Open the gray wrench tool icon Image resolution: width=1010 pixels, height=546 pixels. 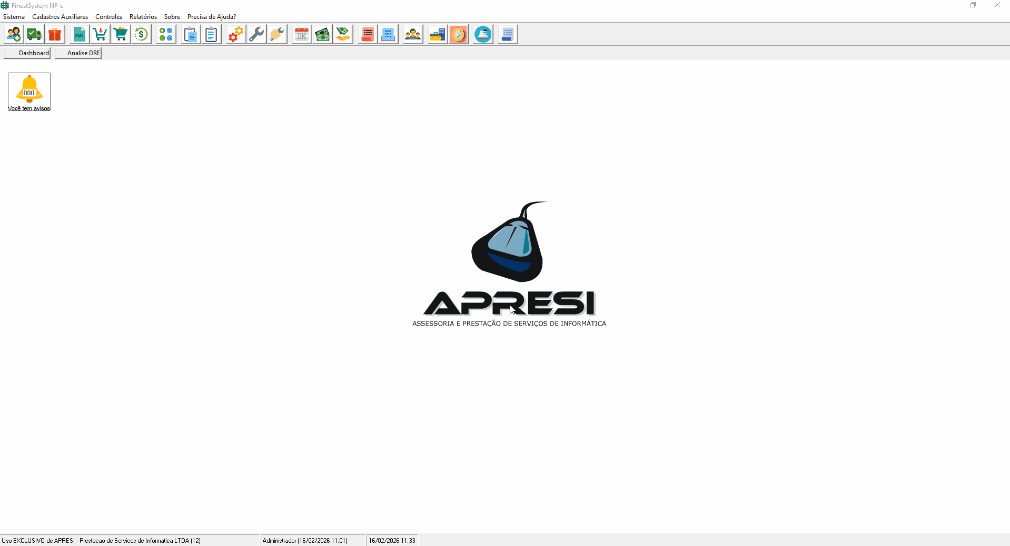(x=256, y=35)
